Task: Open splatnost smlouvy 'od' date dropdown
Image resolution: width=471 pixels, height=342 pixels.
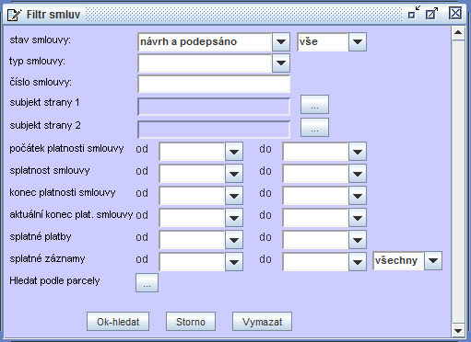Action: 234,174
